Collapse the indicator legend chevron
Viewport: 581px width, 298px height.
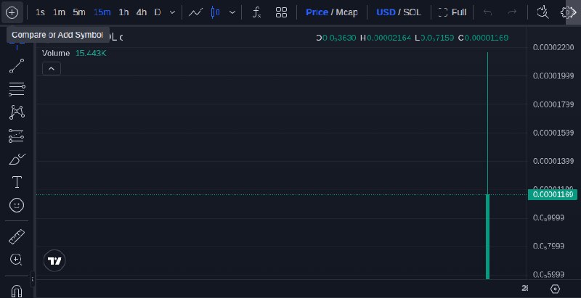click(52, 69)
